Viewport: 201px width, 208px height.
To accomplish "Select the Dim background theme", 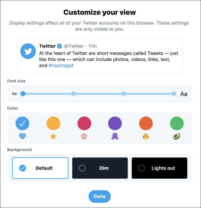I will click(x=100, y=168).
